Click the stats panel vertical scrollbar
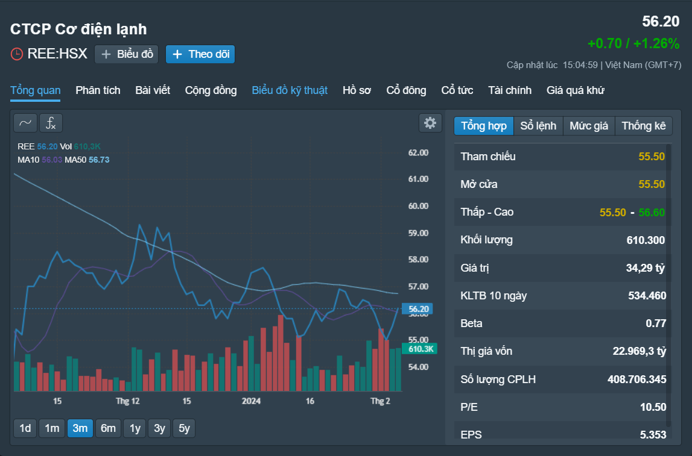This screenshot has height=456, width=692. pyautogui.click(x=668, y=286)
